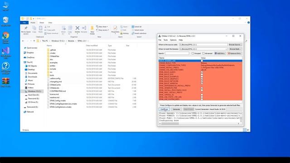The height and width of the screenshot is (163, 290).
Task: Click Invert selection in the ribbon
Action: (139, 33)
